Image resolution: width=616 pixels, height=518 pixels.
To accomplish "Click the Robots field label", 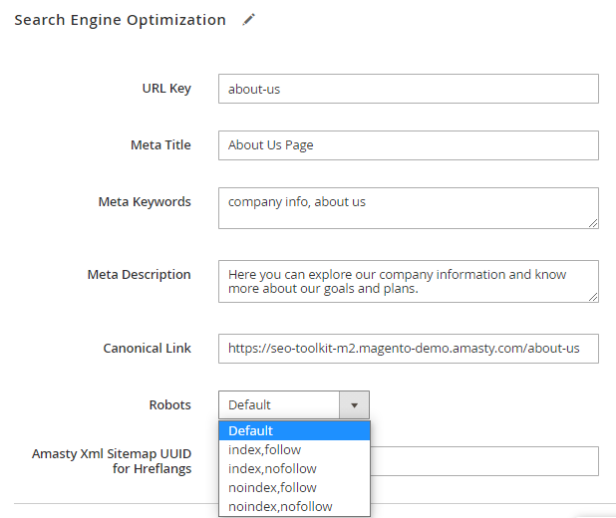I will coord(168,405).
